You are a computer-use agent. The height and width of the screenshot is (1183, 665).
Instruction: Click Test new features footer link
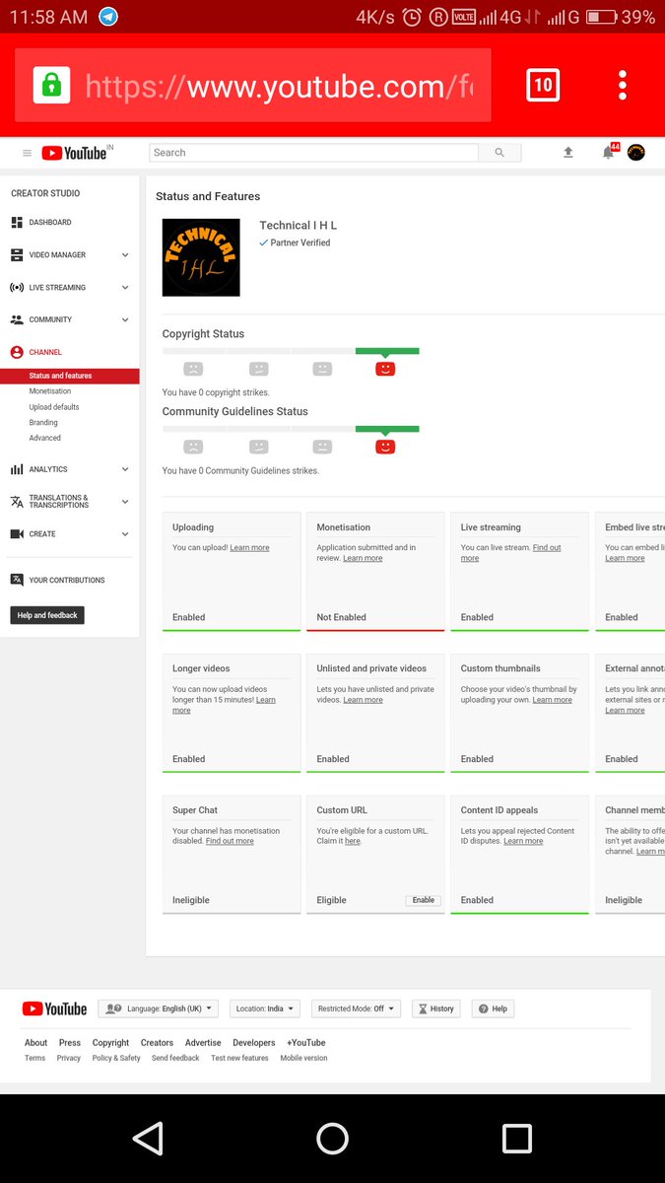(239, 1058)
